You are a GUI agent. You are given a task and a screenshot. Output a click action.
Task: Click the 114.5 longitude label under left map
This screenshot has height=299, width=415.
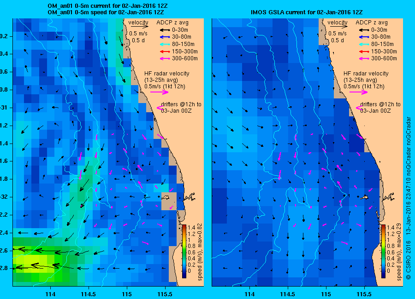(x=89, y=294)
